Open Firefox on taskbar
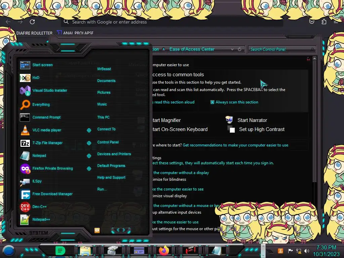Screen dimensions: 344x258 tap(164, 251)
